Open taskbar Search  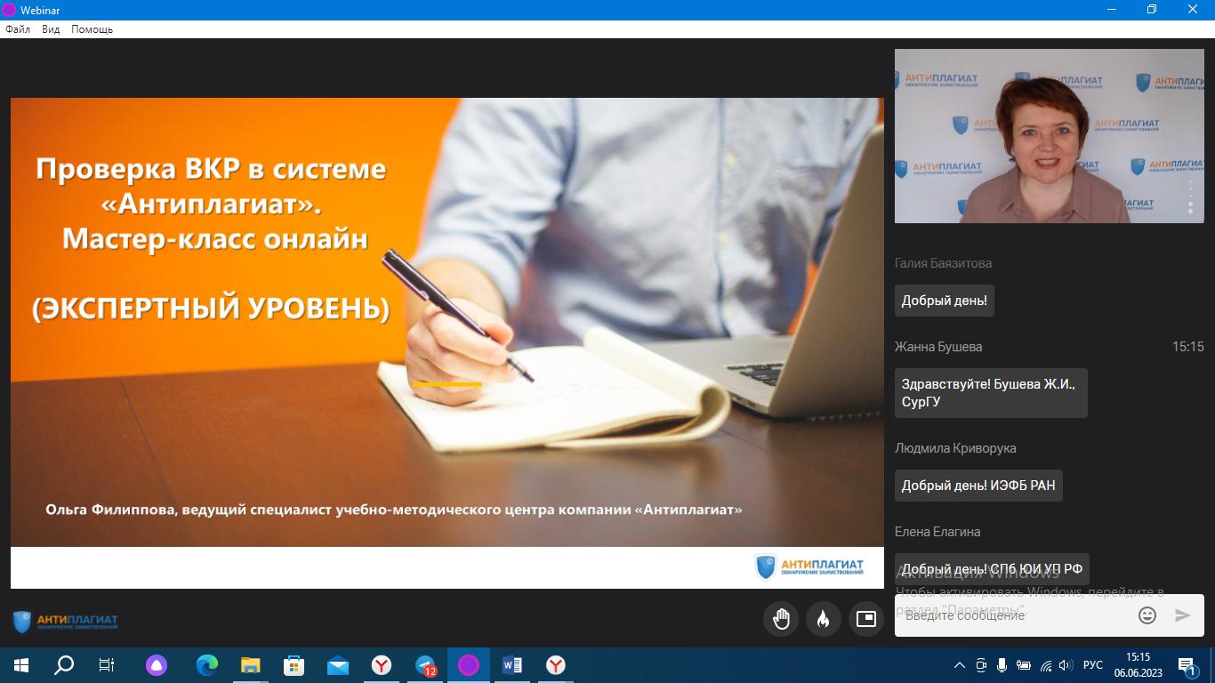[64, 665]
